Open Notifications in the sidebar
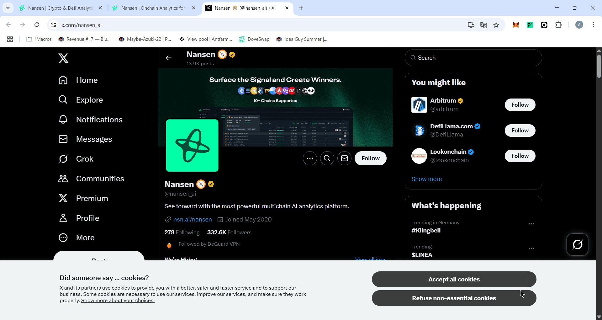Screen dimensions: 602x320 [91, 120]
